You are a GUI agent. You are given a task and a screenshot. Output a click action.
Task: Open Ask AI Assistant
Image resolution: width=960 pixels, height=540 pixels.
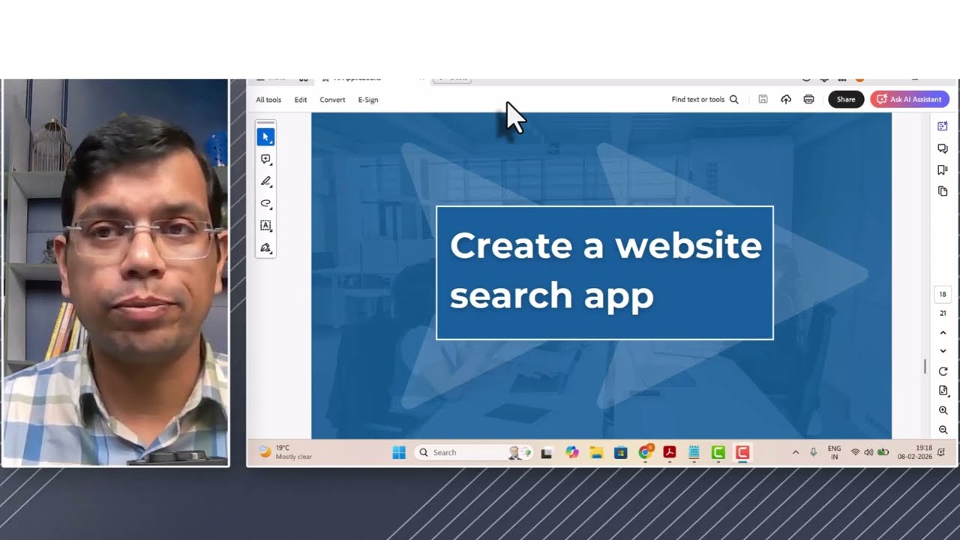tap(910, 99)
